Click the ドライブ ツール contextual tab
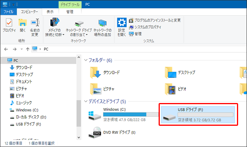The height and width of the screenshot is (147, 247). click(70, 5)
